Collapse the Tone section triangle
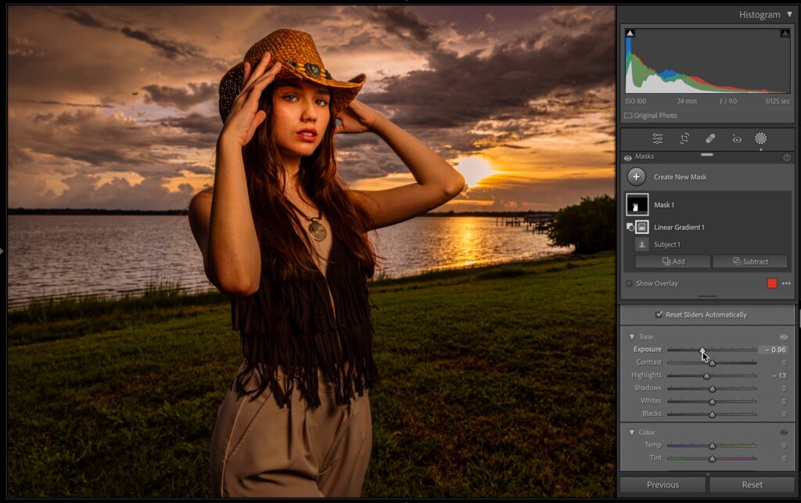The width and height of the screenshot is (801, 503). [x=632, y=336]
